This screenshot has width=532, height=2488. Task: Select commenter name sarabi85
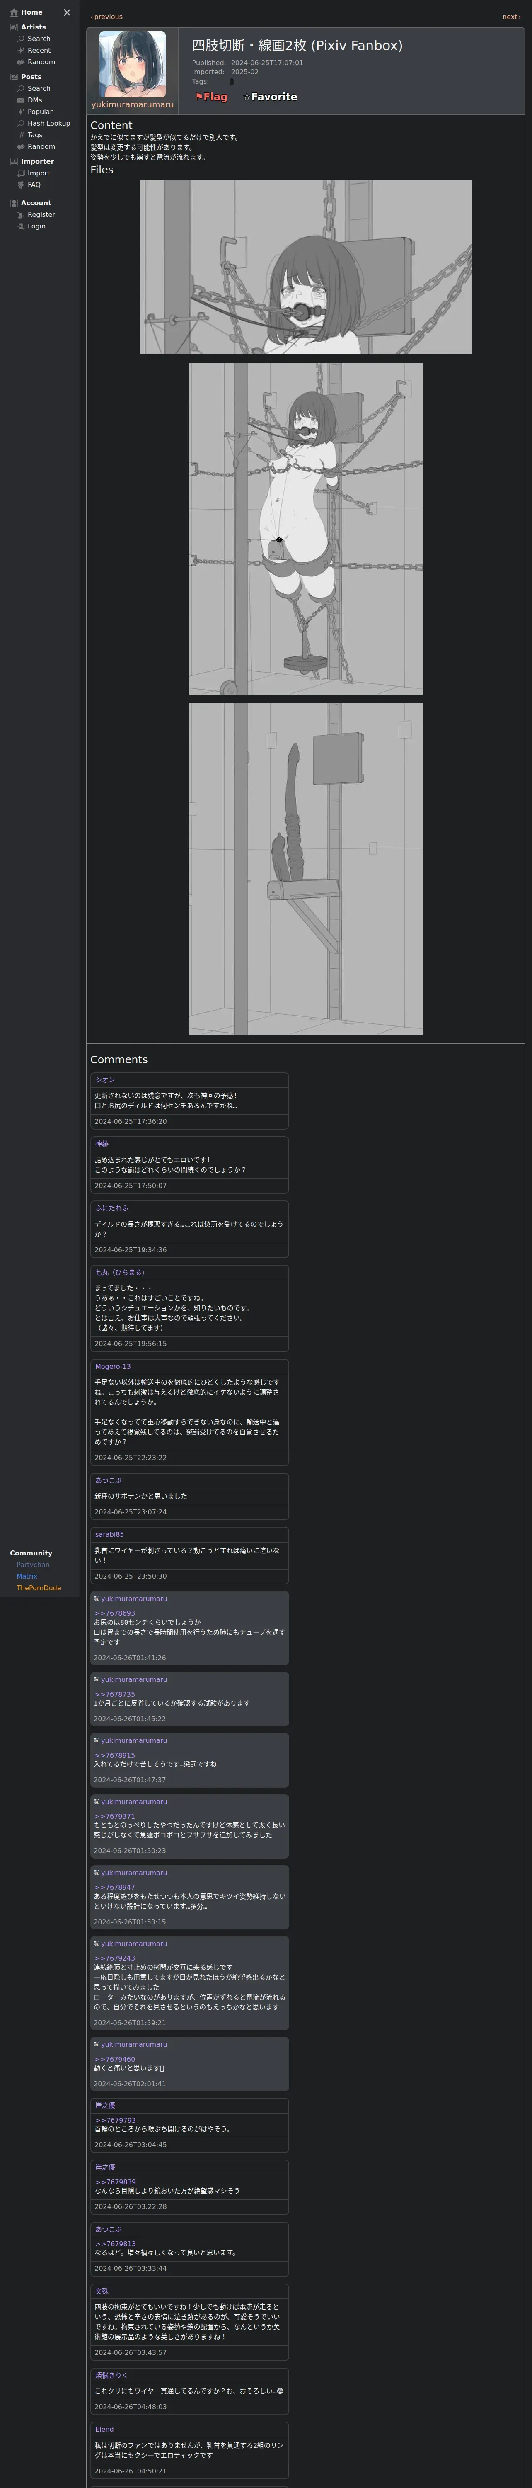tap(109, 1534)
